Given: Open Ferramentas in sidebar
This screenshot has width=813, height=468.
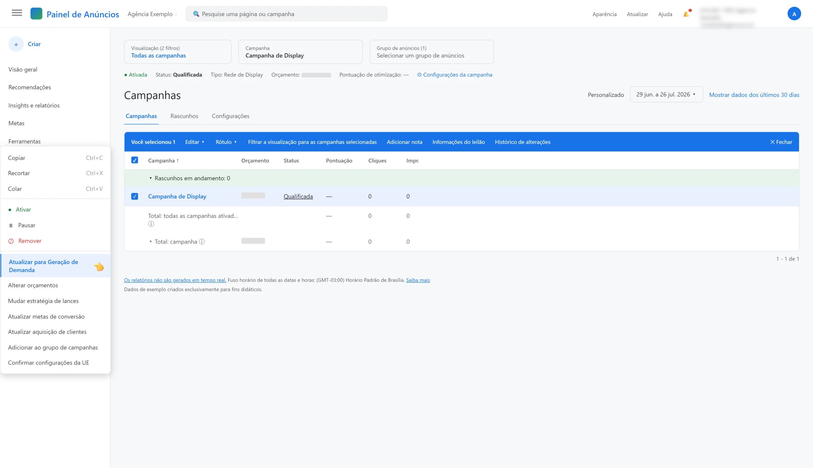Looking at the screenshot, I should tap(24, 142).
